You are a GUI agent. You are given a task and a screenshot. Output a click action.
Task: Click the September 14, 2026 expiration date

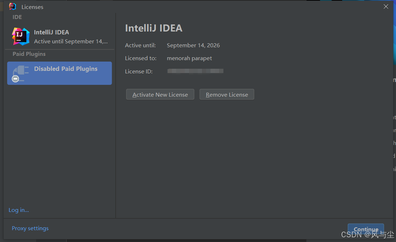[193, 45]
